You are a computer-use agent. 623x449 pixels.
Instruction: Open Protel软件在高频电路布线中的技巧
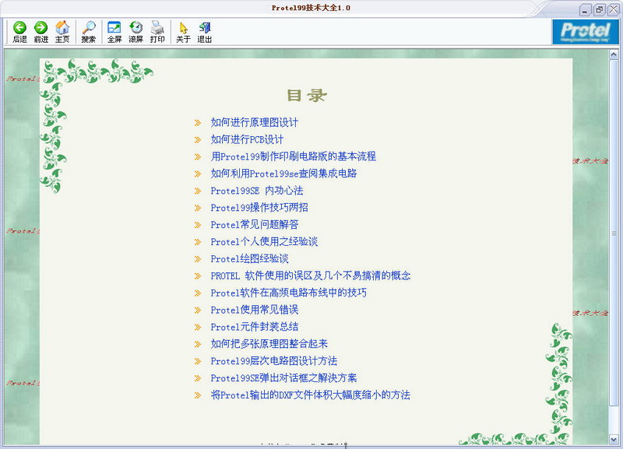(288, 293)
